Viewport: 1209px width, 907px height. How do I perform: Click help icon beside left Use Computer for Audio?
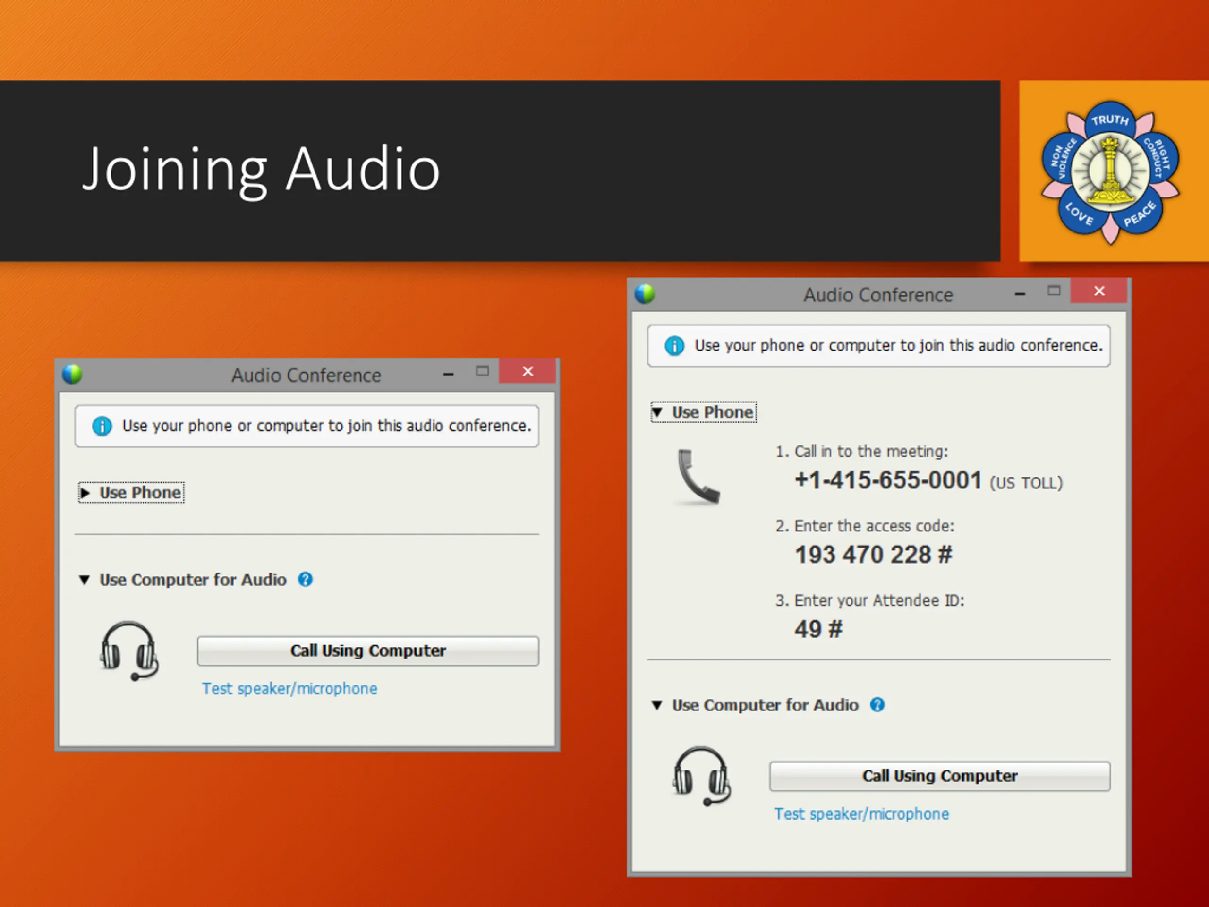point(305,580)
